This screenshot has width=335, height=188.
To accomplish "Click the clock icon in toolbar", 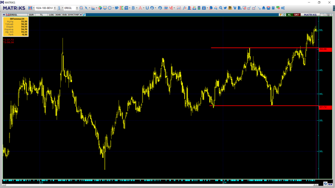I will click(x=110, y=8).
